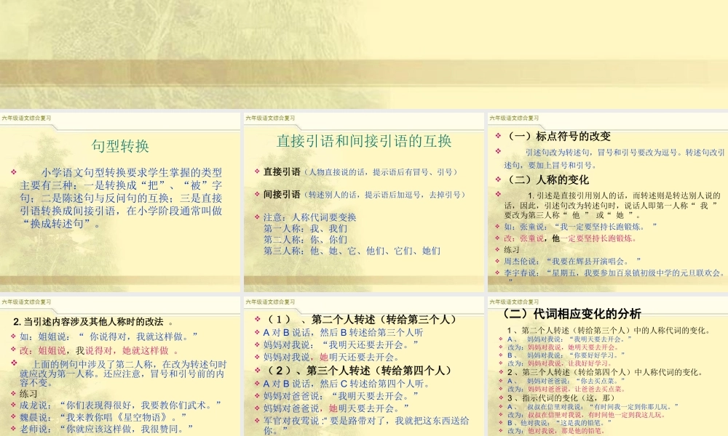Click the line 3、指示代词的变化（这，那）

pyautogui.click(x=561, y=398)
